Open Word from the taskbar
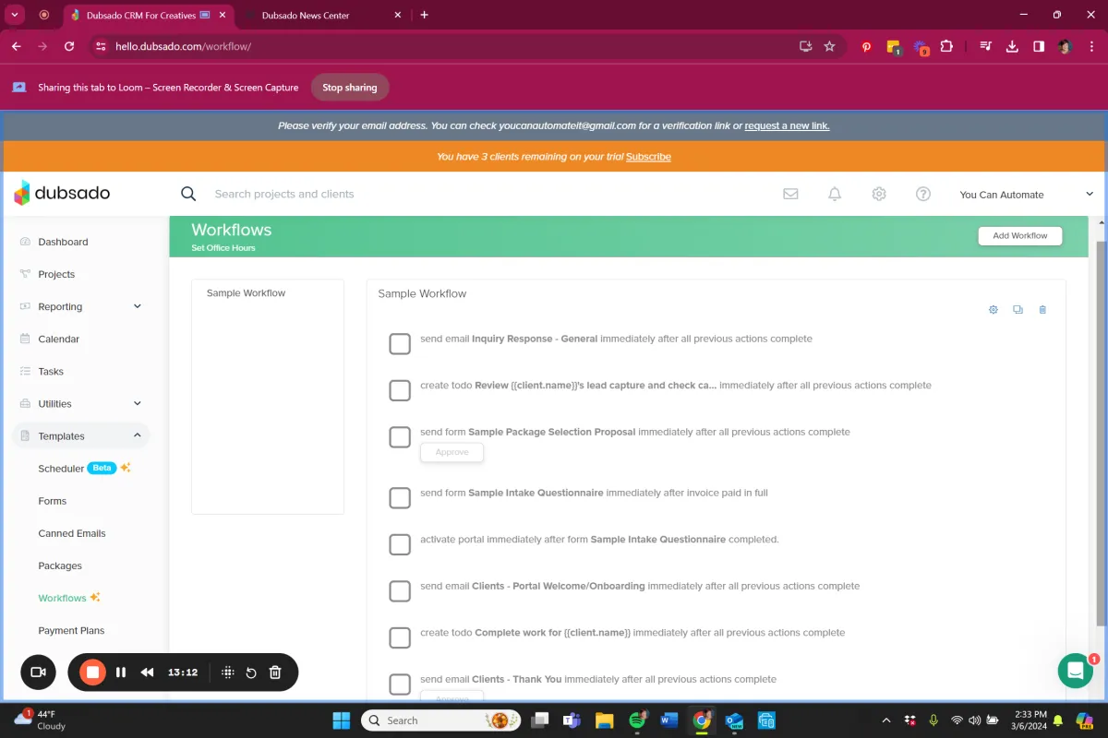1108x738 pixels. click(669, 720)
